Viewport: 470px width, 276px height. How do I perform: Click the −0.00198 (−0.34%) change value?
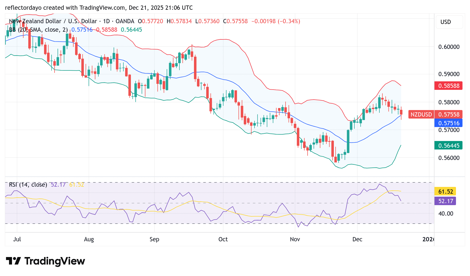point(276,21)
